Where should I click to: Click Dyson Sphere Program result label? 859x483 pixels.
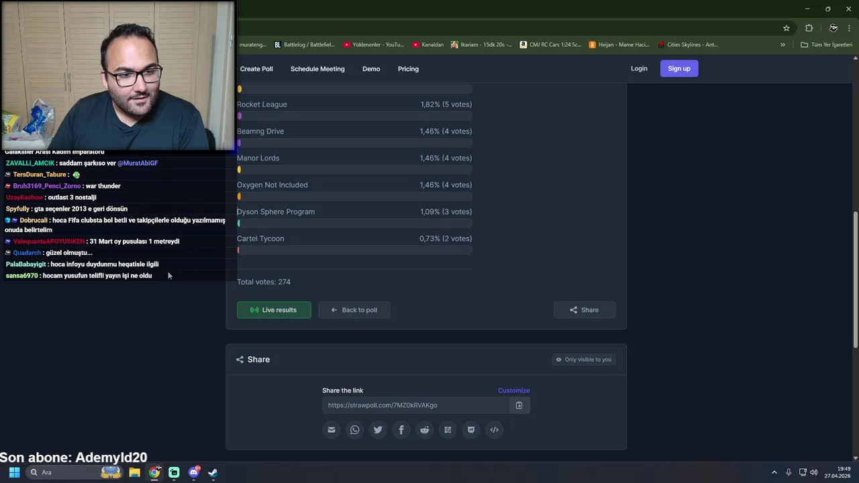276,212
